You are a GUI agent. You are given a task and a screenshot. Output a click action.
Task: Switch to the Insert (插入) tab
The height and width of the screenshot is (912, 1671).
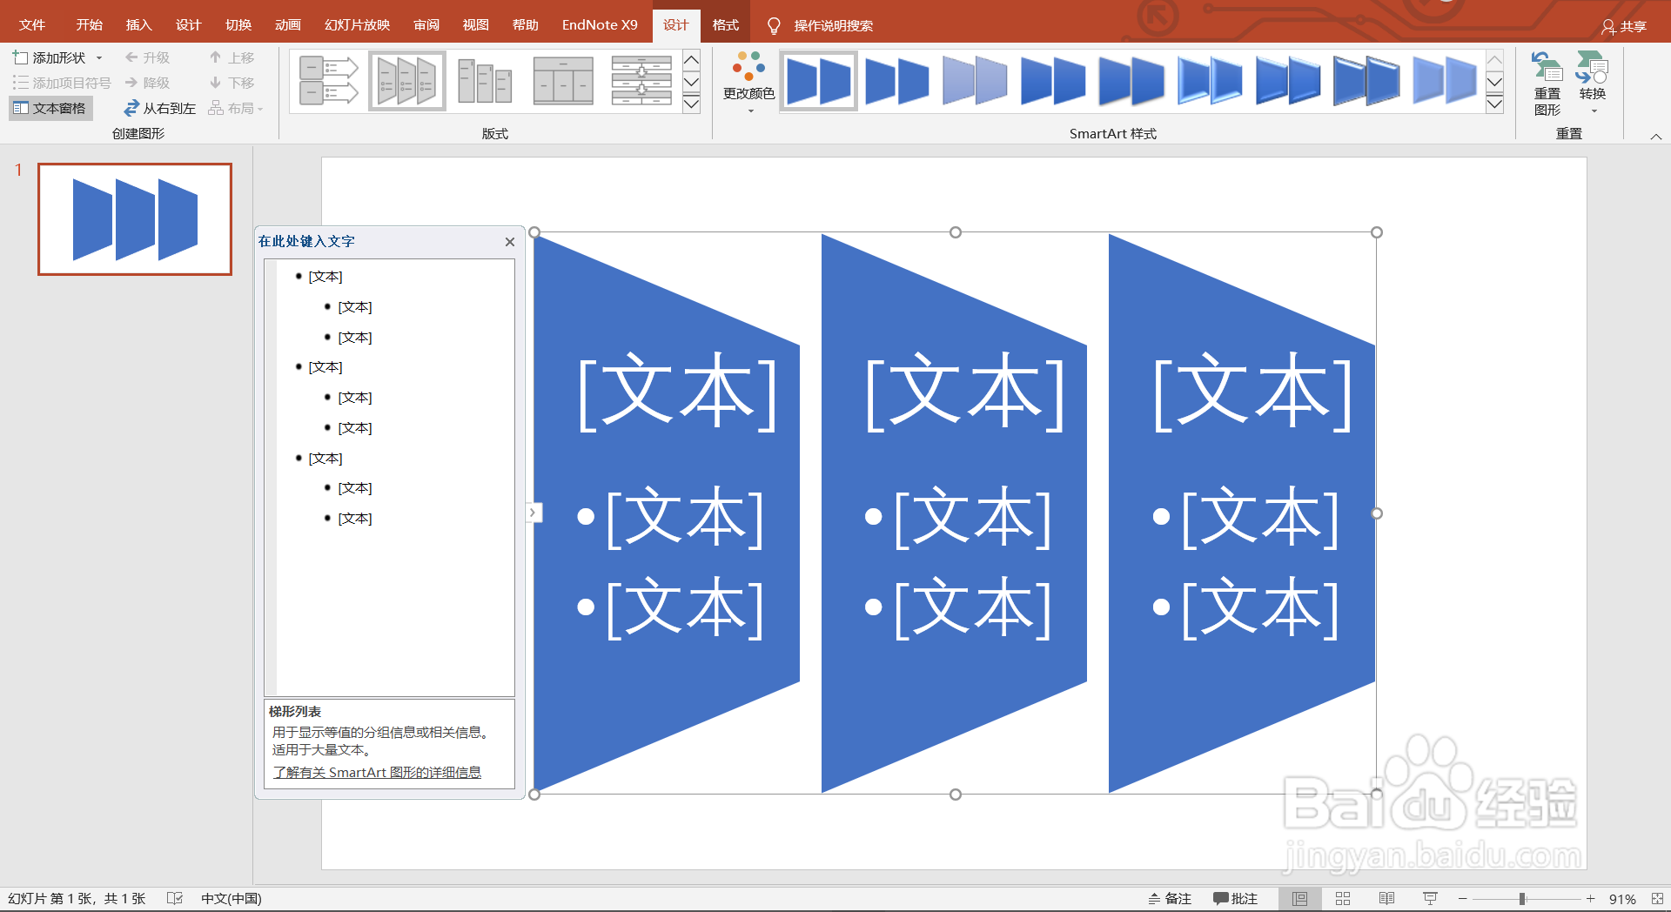pyautogui.click(x=139, y=25)
